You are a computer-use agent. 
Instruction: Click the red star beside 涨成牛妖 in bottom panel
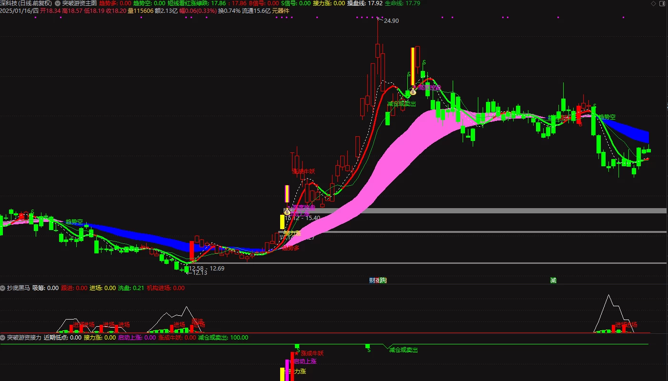tap(296, 353)
